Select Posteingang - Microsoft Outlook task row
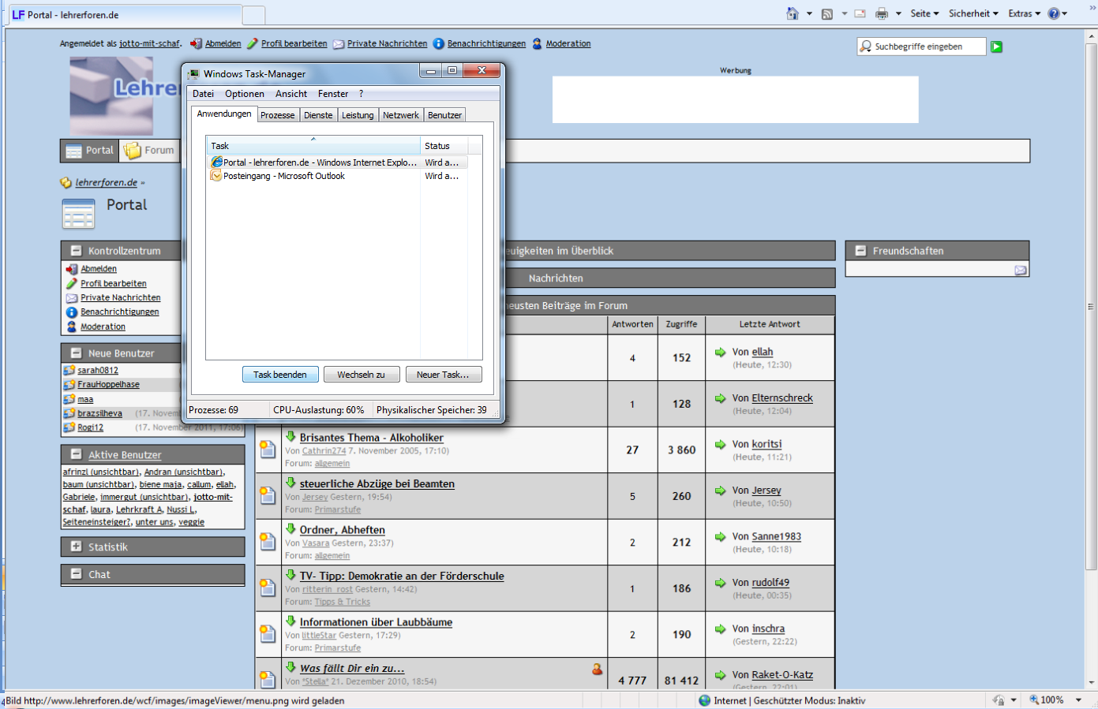Screen dimensions: 1098x709 [x=284, y=176]
